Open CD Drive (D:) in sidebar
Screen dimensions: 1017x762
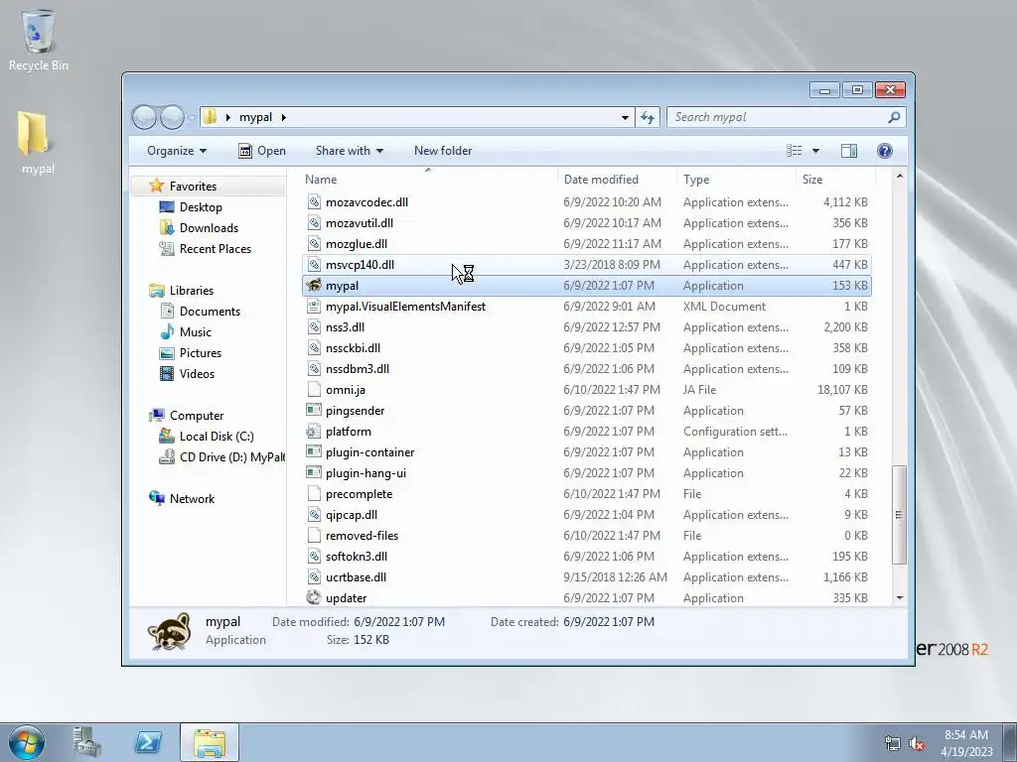(x=231, y=457)
